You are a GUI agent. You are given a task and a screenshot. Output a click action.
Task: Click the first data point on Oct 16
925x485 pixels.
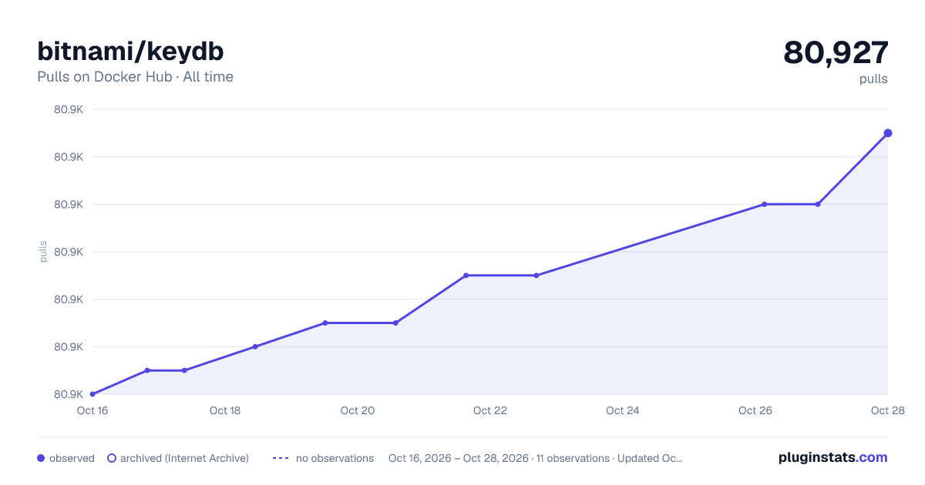[x=92, y=394]
